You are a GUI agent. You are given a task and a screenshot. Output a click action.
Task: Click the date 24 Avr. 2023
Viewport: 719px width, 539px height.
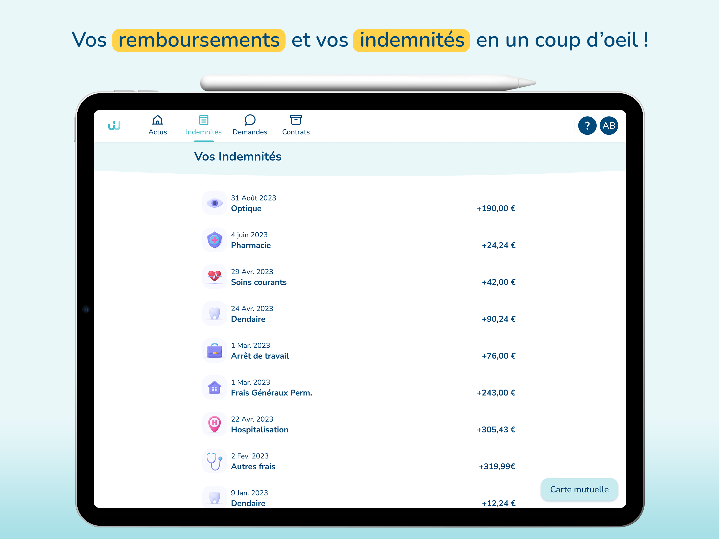[252, 308]
